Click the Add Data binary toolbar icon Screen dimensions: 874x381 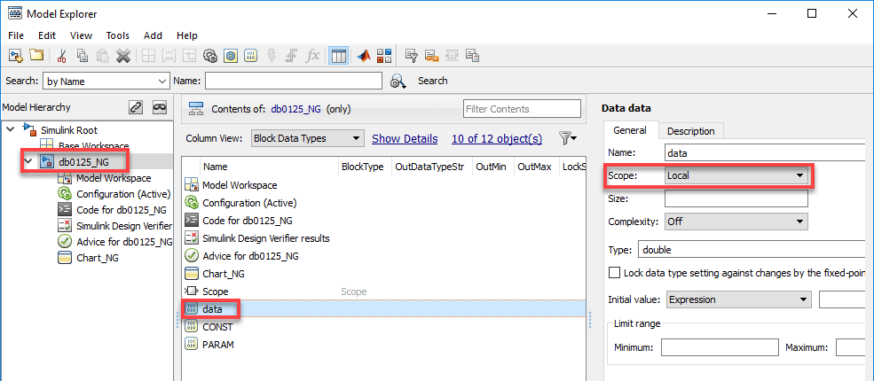[251, 56]
